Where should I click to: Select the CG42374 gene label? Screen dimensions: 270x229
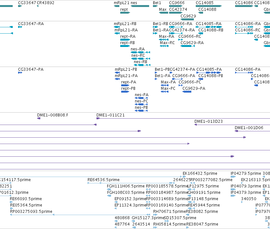click(178, 10)
